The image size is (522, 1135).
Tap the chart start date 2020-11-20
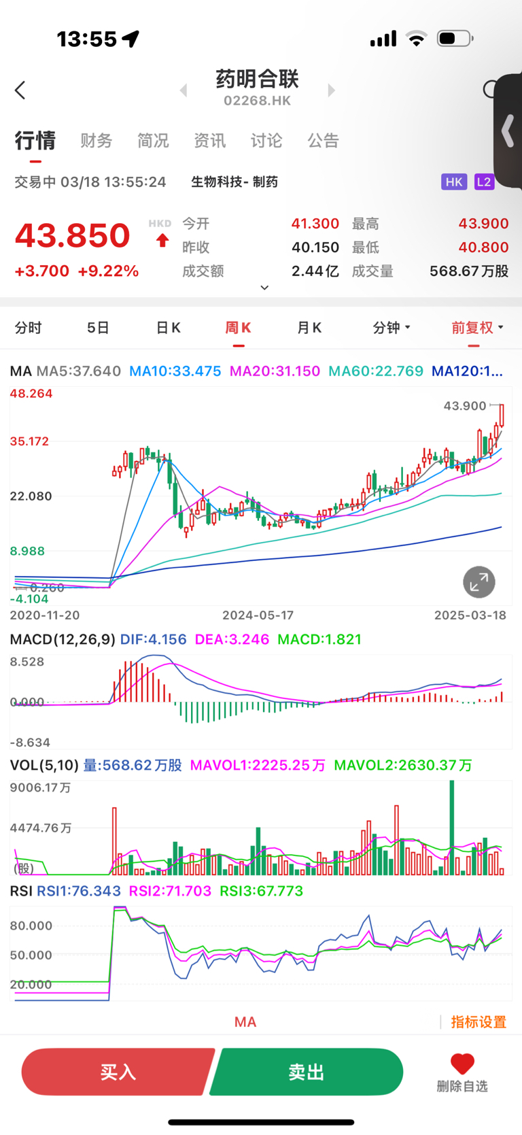(45, 615)
